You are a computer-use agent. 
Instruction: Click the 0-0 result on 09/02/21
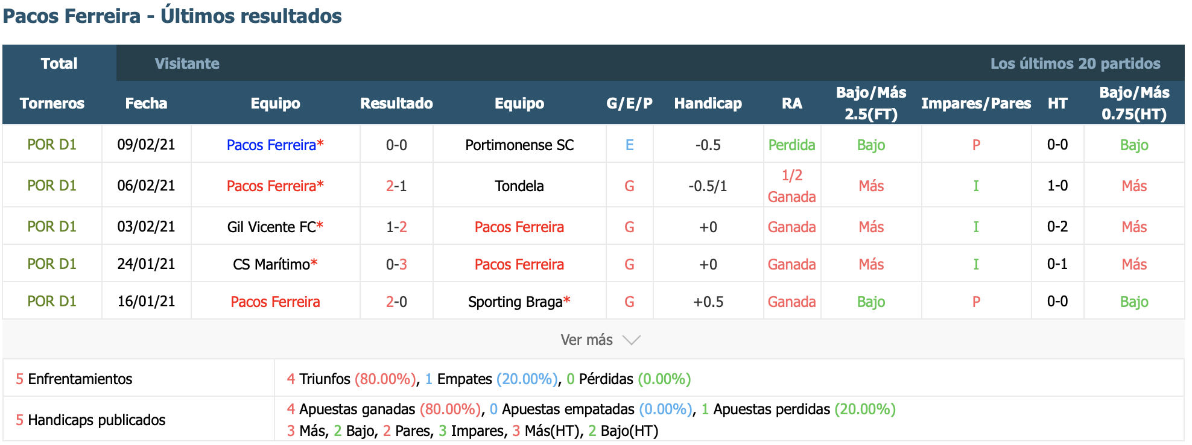pos(396,145)
